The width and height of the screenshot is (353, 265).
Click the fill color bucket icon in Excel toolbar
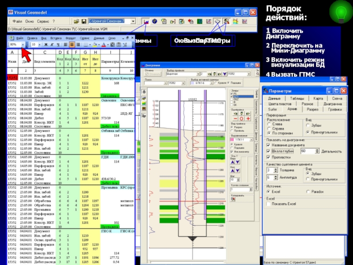click(x=95, y=45)
